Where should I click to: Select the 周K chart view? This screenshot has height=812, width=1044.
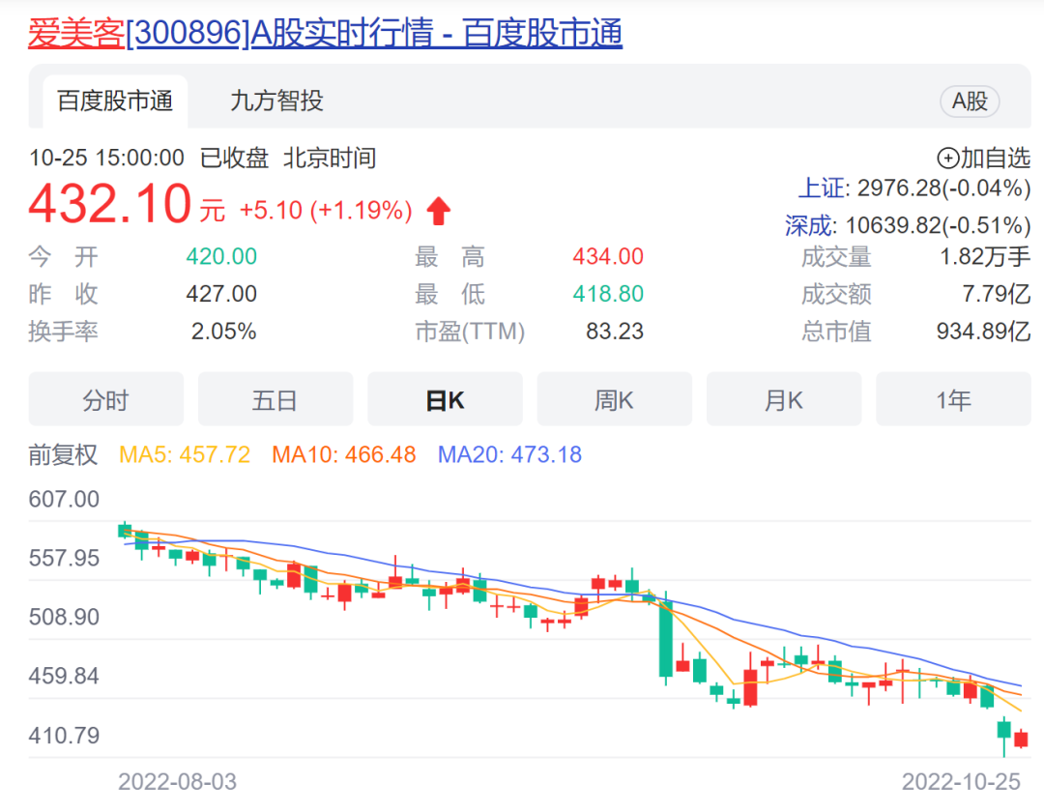click(614, 400)
